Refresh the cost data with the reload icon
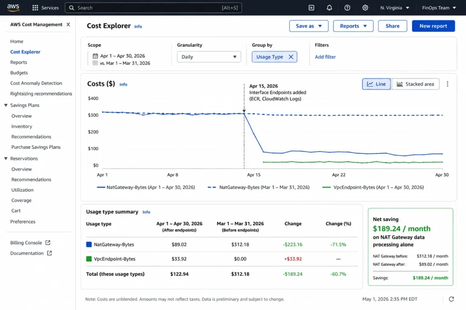466x310 pixels. click(x=451, y=299)
